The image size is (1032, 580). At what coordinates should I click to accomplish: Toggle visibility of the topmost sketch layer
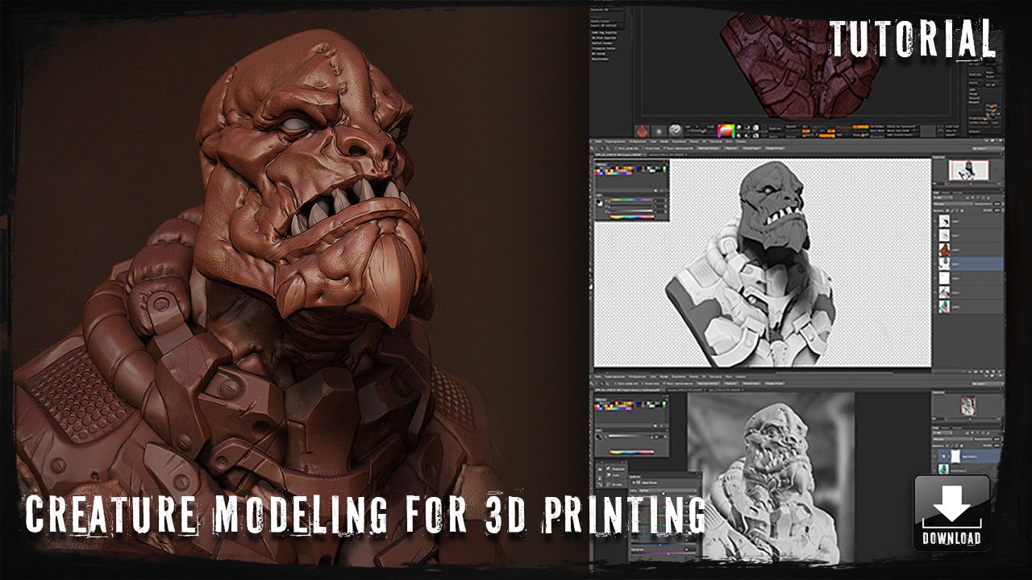coord(935,222)
